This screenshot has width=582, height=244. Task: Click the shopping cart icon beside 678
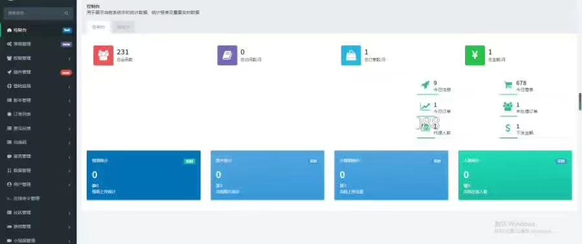(x=508, y=85)
